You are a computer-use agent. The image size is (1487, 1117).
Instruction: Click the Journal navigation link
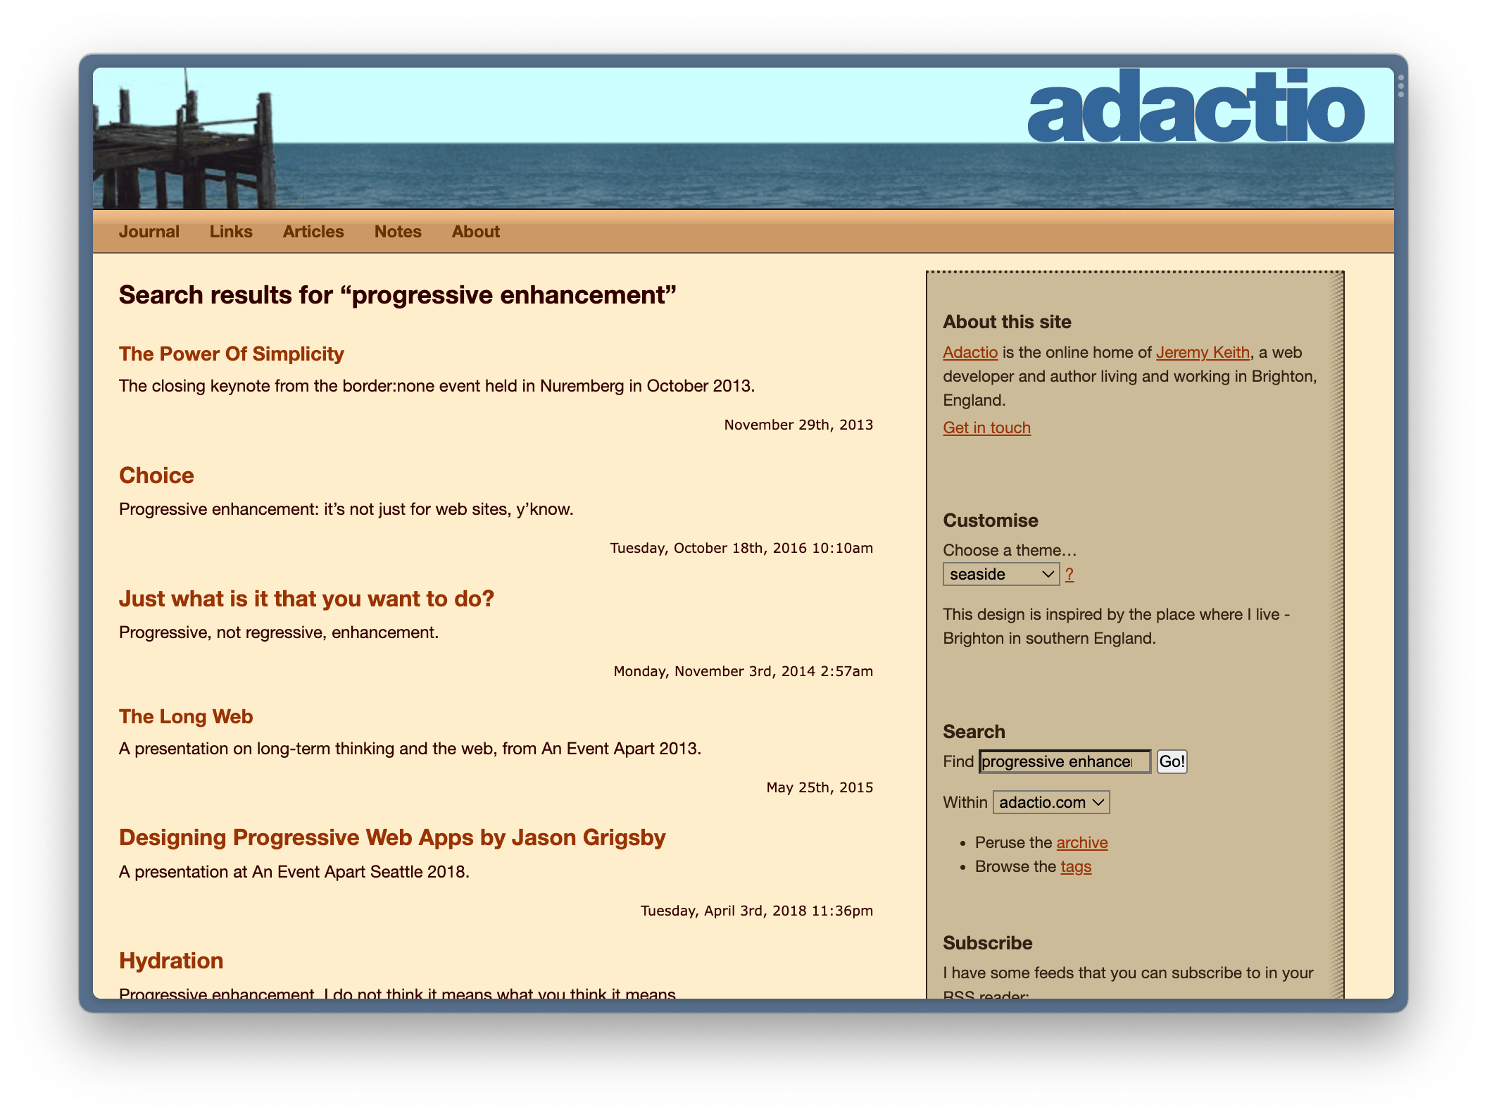click(x=150, y=232)
